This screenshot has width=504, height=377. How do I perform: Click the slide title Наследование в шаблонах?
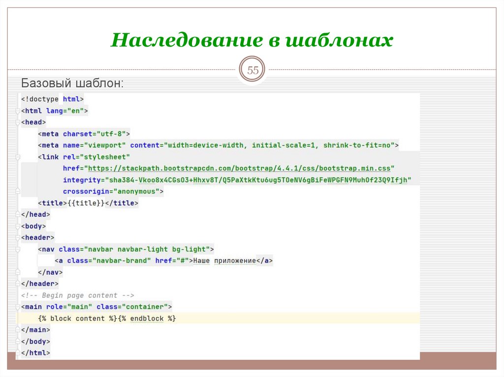[252, 40]
